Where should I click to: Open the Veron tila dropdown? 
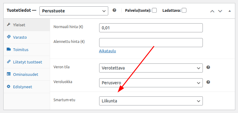click(151, 68)
